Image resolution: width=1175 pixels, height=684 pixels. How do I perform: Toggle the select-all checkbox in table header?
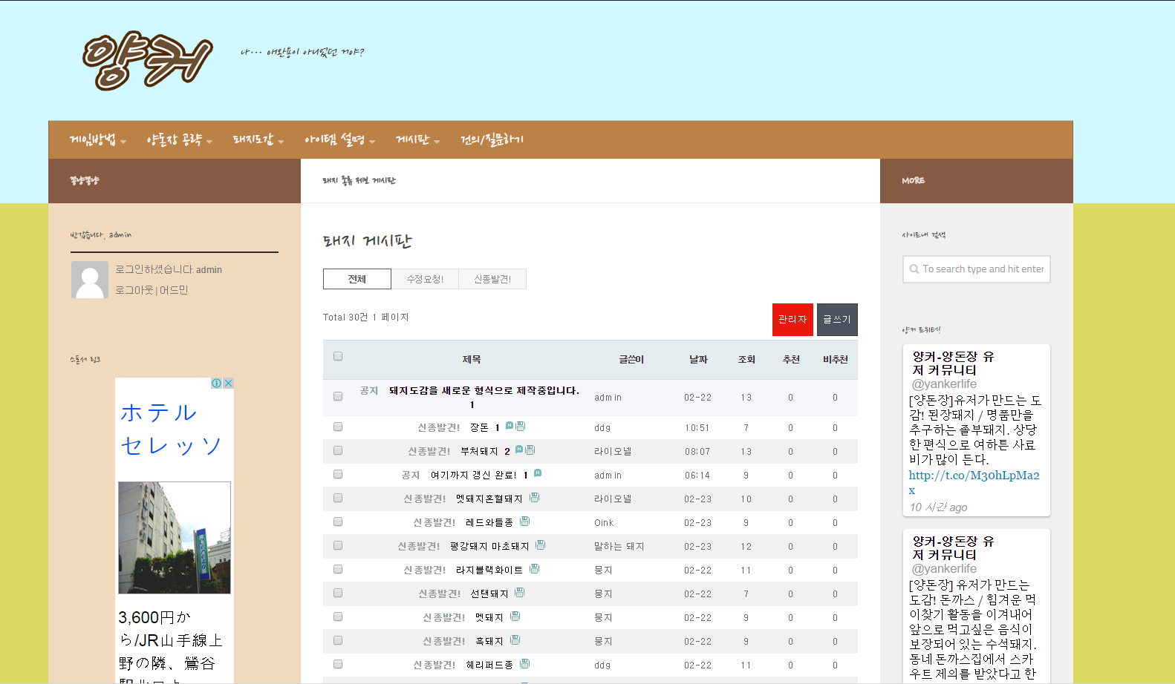point(338,357)
